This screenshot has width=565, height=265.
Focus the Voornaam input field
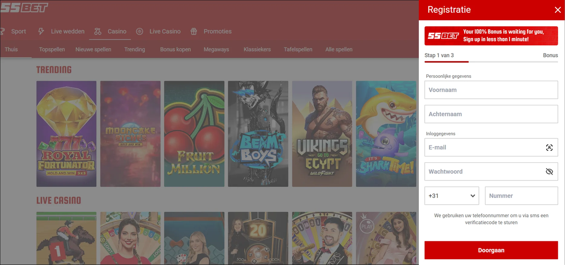coord(491,90)
